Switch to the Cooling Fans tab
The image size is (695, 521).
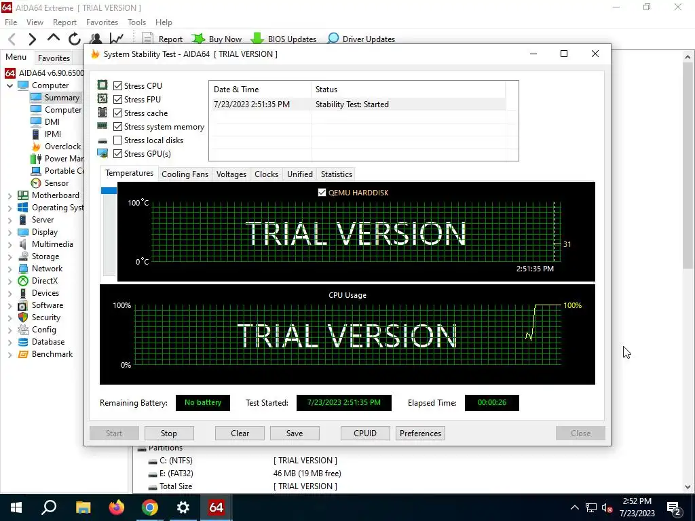point(185,174)
